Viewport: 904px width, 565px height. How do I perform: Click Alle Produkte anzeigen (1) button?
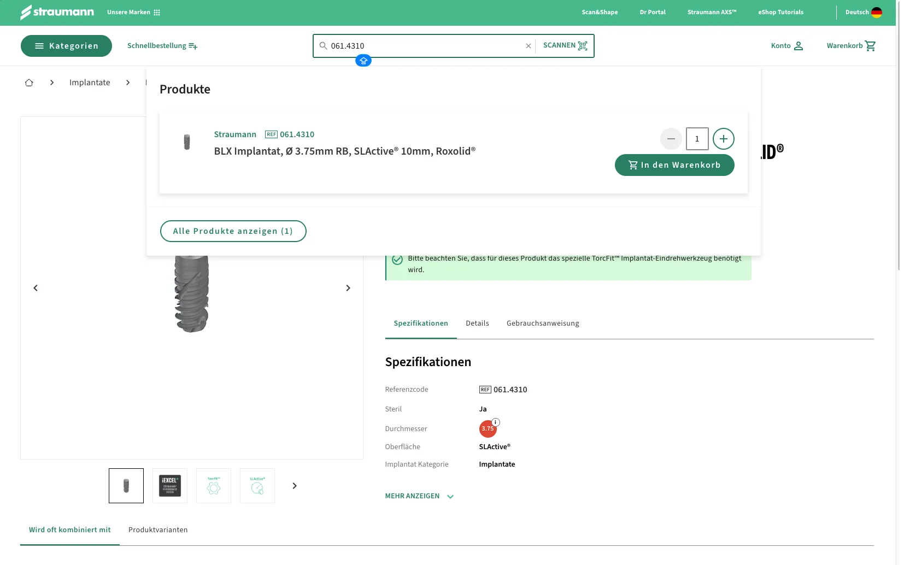pos(233,231)
